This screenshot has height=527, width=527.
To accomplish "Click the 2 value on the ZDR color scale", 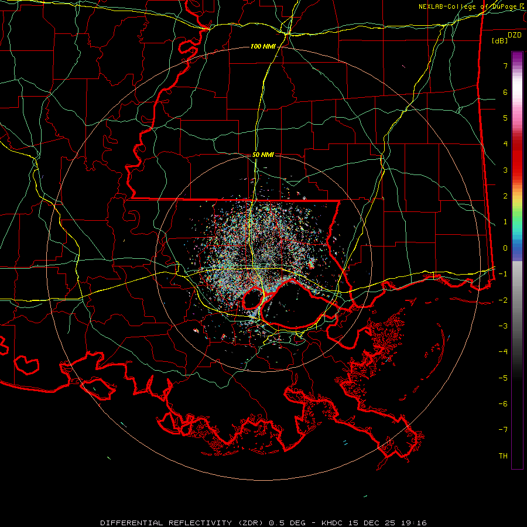I will tap(505, 196).
